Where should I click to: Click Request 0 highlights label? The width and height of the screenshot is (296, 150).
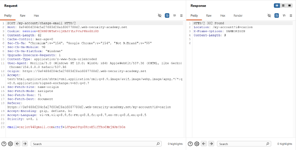pyautogui.click(x=175, y=144)
